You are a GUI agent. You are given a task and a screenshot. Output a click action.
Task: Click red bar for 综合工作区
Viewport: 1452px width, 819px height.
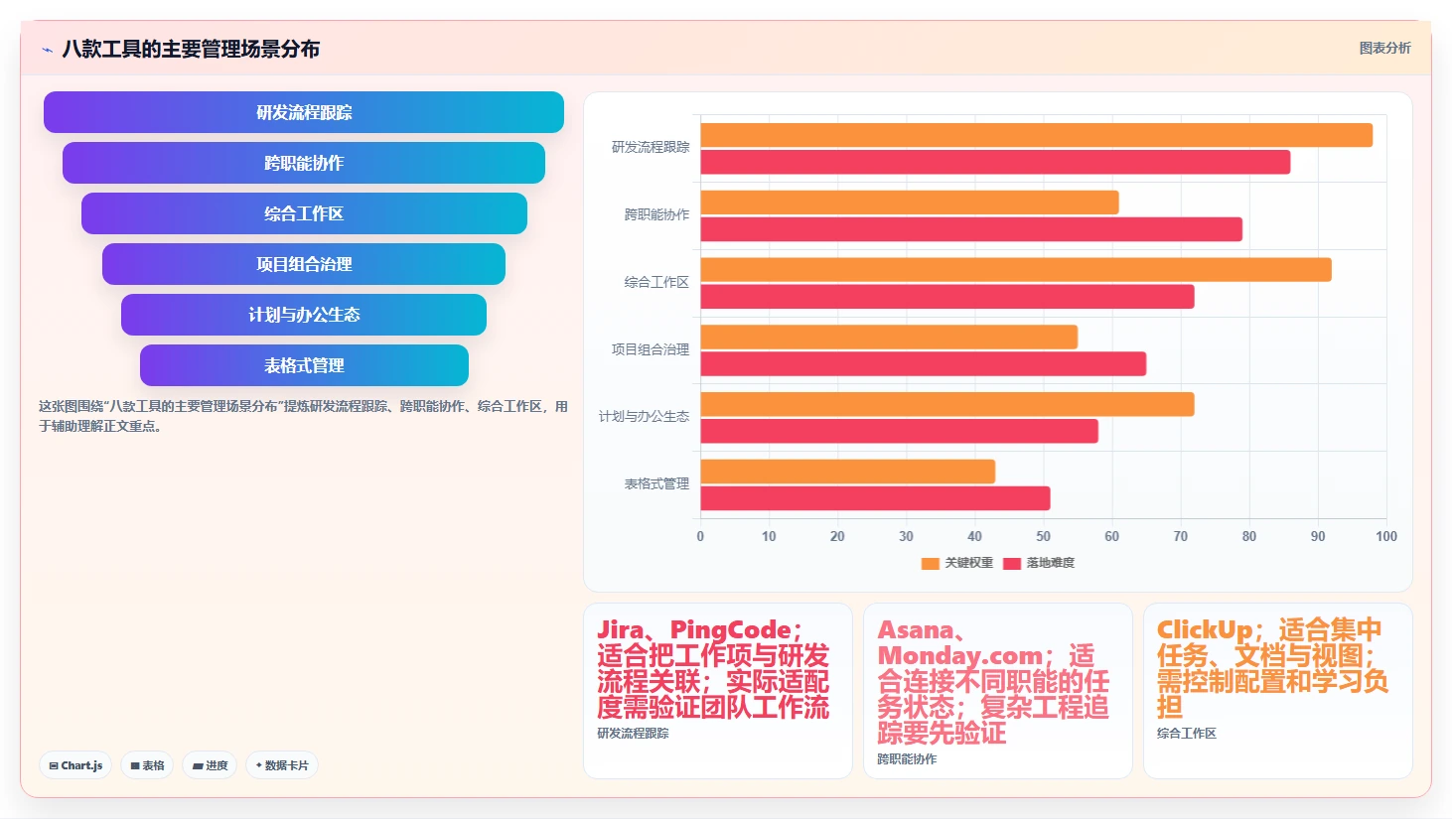tap(947, 297)
